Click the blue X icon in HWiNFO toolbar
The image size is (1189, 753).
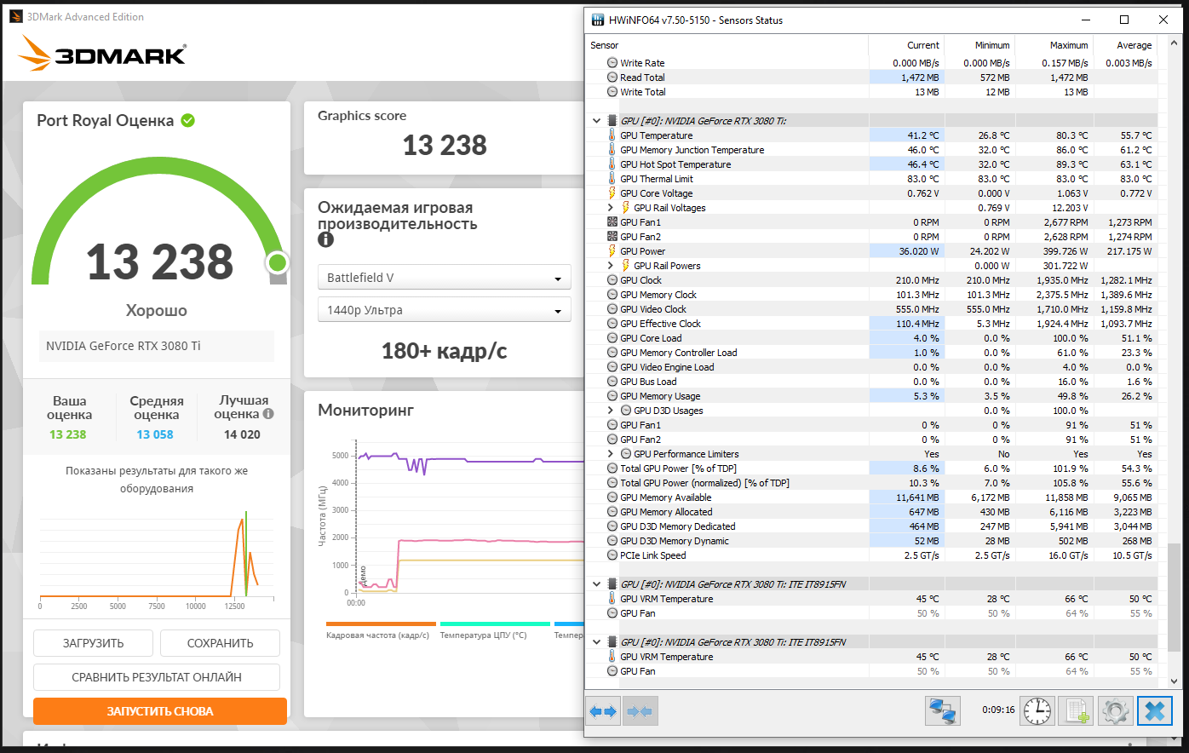pos(1155,710)
